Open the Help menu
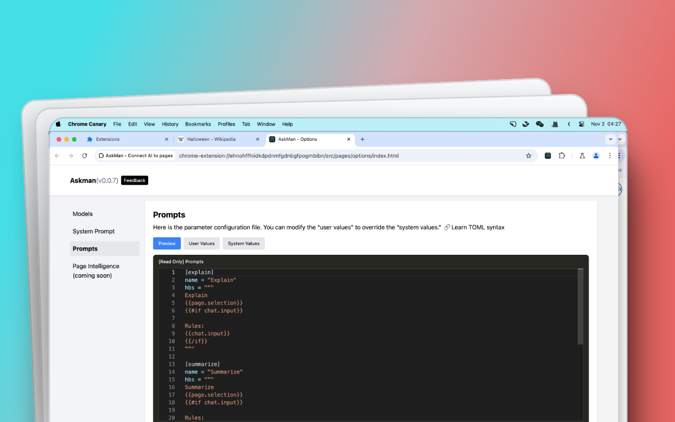The image size is (675, 422). tap(287, 124)
